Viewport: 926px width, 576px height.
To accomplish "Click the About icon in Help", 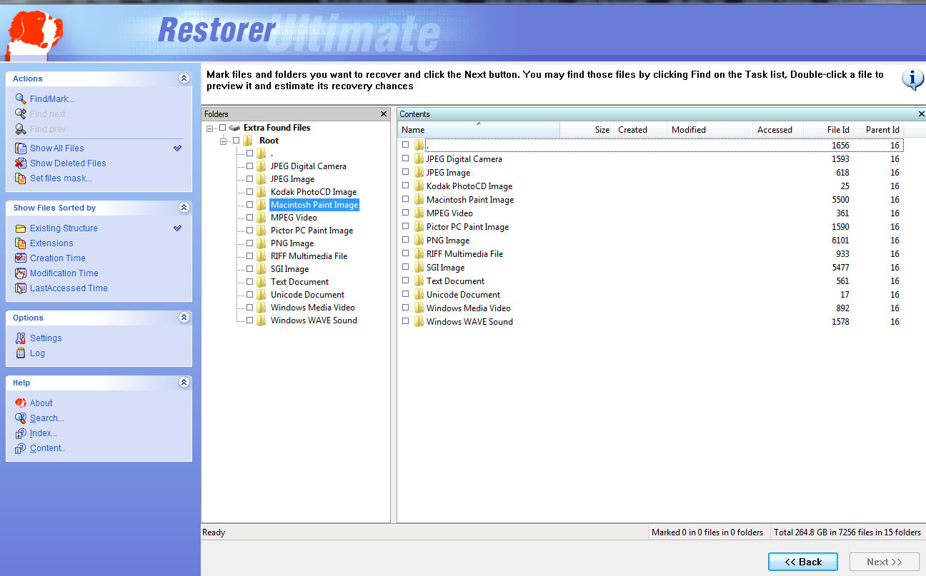I will coord(21,403).
